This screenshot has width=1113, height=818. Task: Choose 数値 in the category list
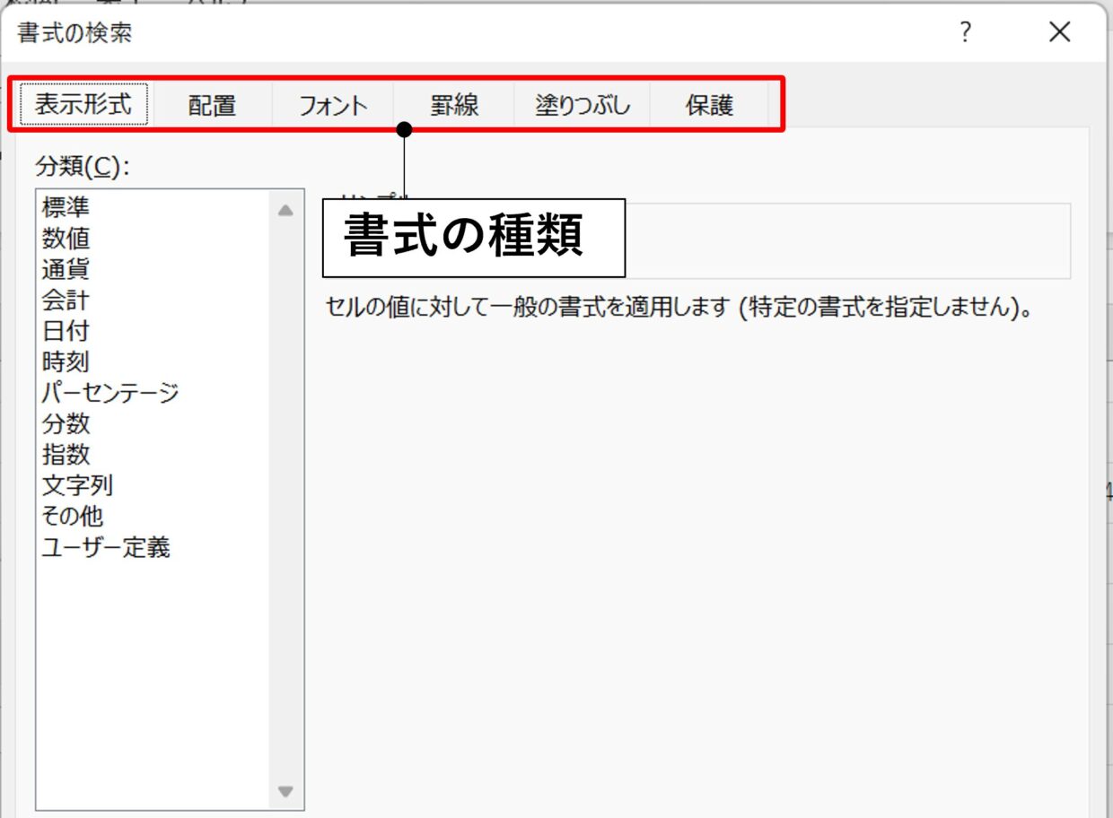click(x=66, y=239)
